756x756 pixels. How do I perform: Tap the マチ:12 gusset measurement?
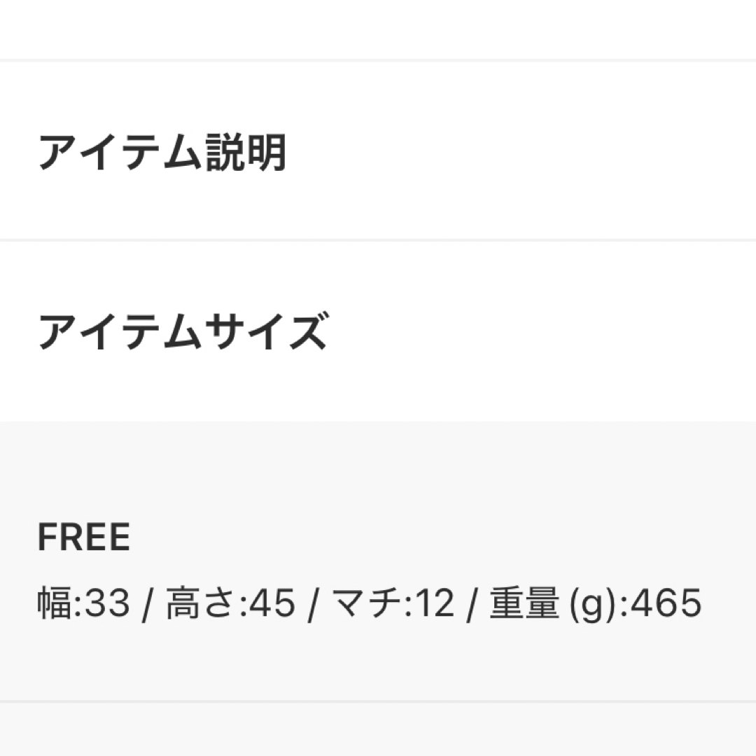[x=393, y=603]
